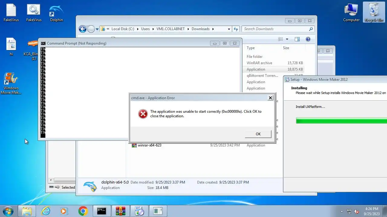The height and width of the screenshot is (217, 387).
Task: Maximize the Downloads Explorer window
Action: coord(300,21)
